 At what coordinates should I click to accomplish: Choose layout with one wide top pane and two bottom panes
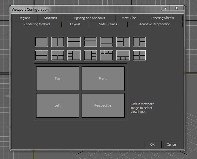point(58,55)
